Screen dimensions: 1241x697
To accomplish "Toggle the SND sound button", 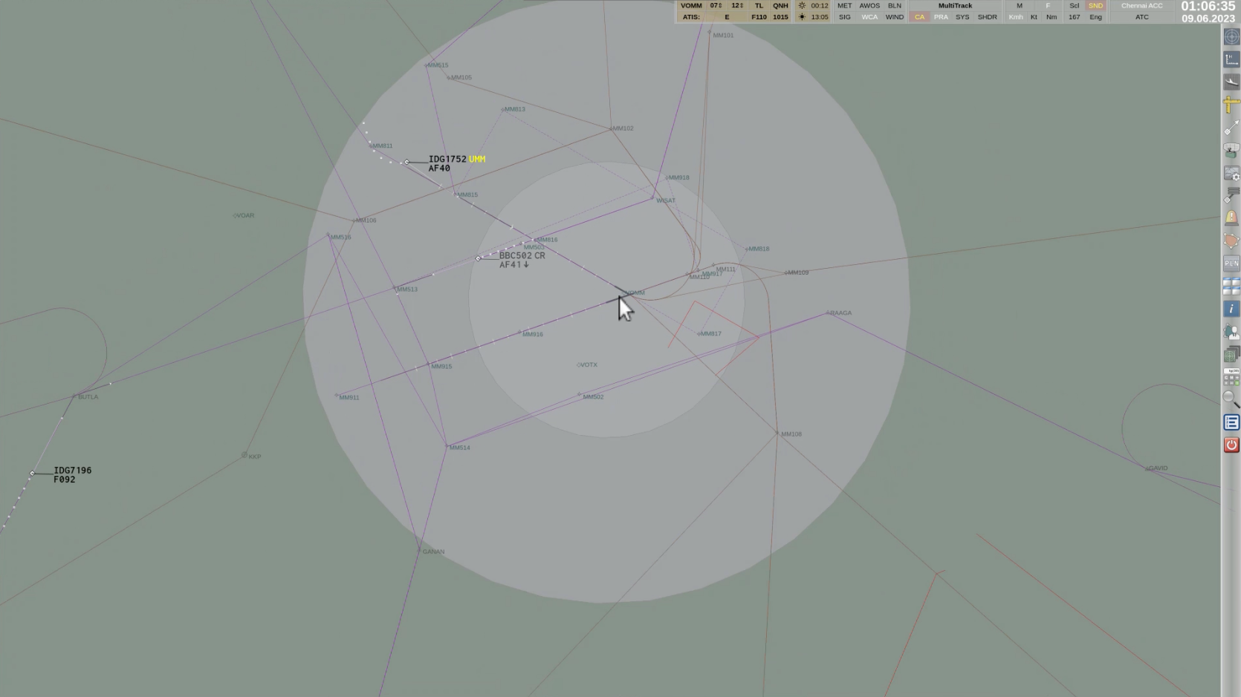I will [1095, 6].
